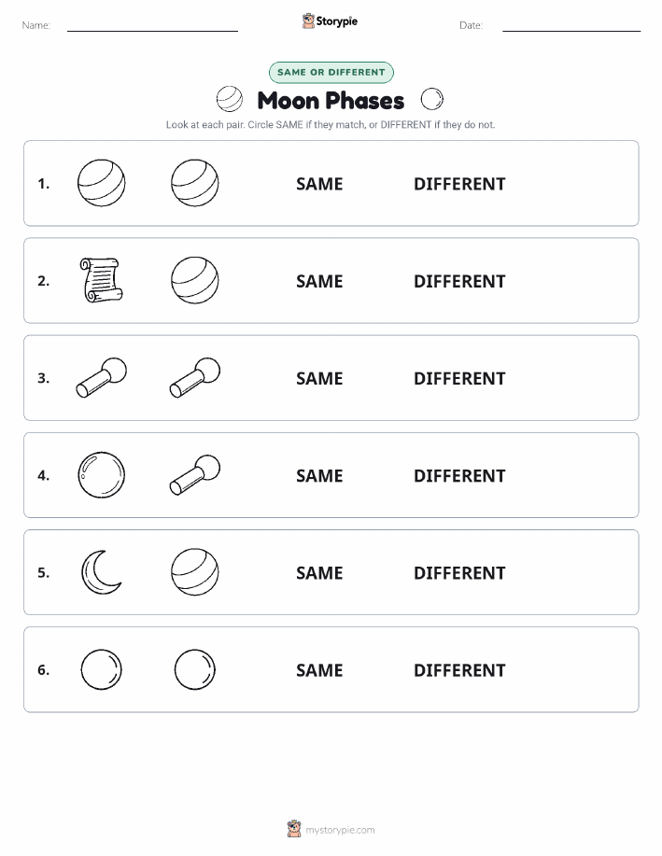Click the crescent moon in row 5
The height and width of the screenshot is (856, 662).
101,572
